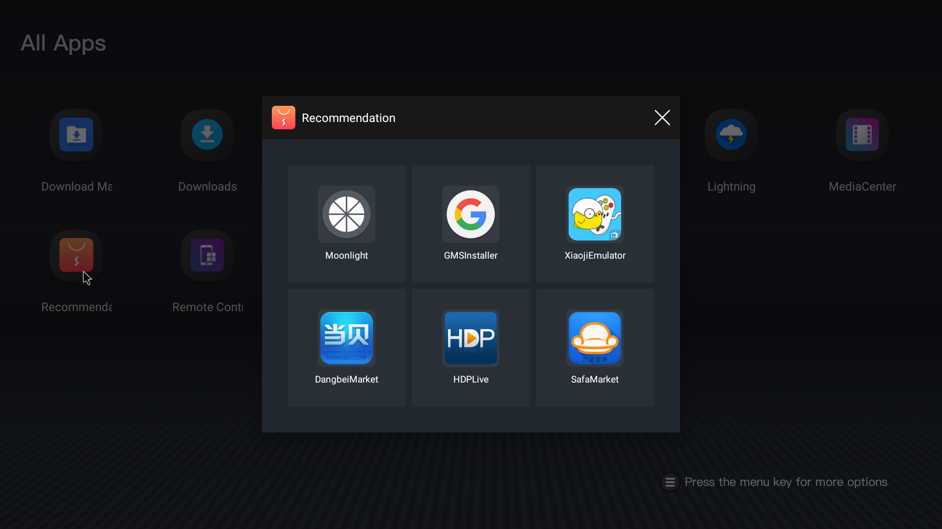Select the DangbeiMarket app icon
The height and width of the screenshot is (529, 942).
point(346,338)
